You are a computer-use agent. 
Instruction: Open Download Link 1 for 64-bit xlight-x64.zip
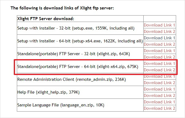[159, 63]
